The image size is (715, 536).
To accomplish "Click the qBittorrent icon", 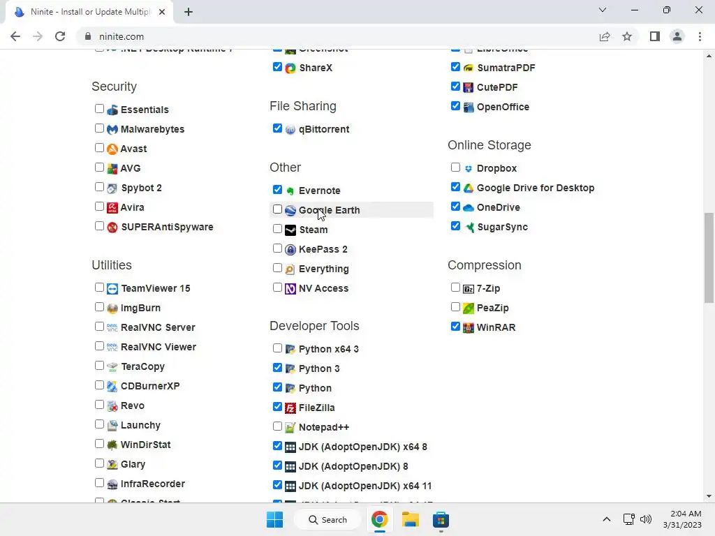I will [x=290, y=129].
